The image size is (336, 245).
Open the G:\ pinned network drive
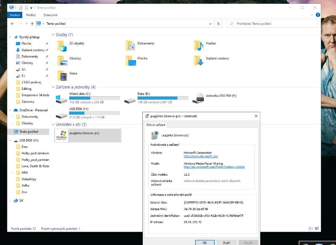(24, 69)
